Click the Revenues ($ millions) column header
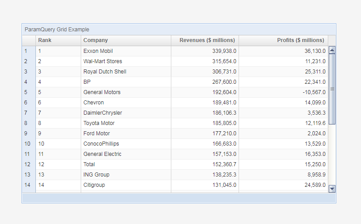This screenshot has height=224, width=361. coord(204,40)
